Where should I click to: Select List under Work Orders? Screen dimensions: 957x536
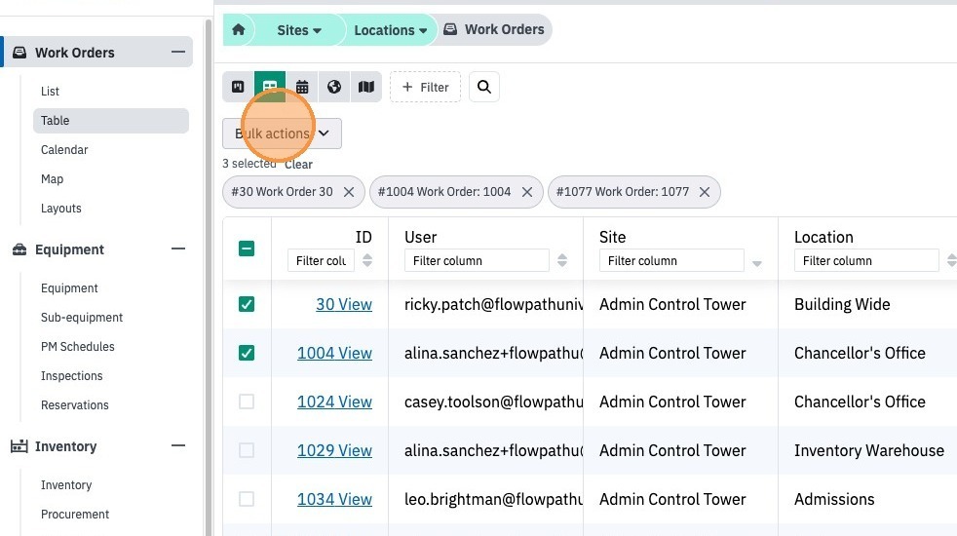[x=50, y=91]
